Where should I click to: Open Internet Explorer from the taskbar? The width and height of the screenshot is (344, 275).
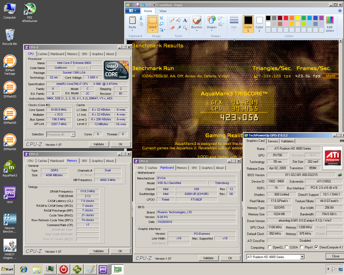(24, 269)
